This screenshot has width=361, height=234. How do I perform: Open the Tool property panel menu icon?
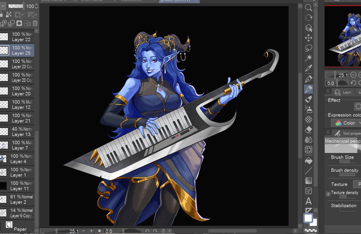(328, 133)
